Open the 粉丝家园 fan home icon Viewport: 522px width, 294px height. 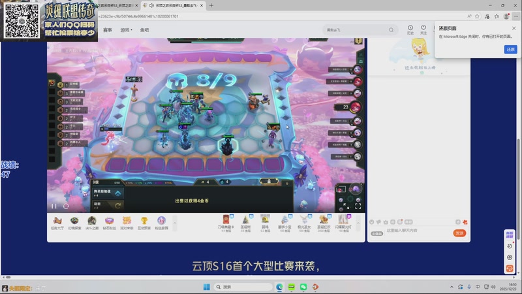(161, 223)
